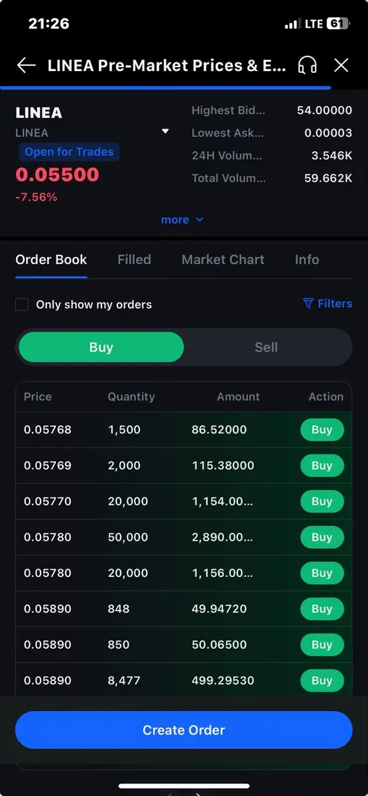Buy the 0.05768 price order
Viewport: 368px width, 796px height.
[x=322, y=430]
